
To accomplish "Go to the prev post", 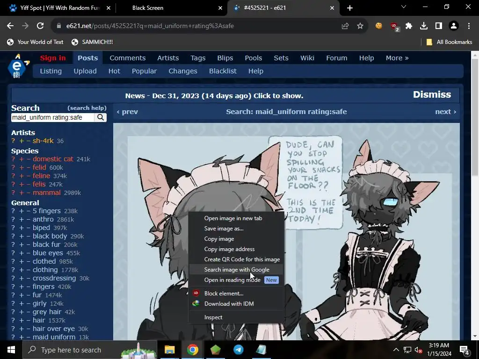I will 127,112.
